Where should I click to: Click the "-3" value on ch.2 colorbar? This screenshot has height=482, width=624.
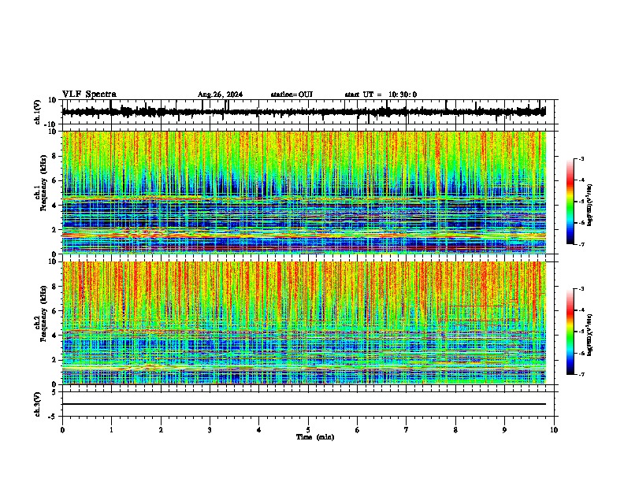point(581,289)
